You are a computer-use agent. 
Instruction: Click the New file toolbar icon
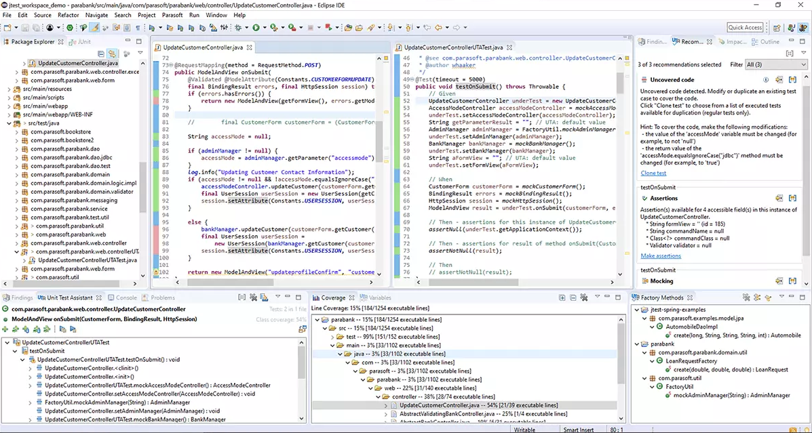(x=7, y=27)
